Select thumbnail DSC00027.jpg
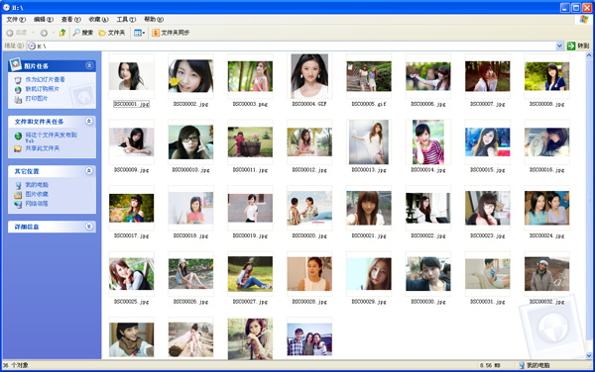595x372 pixels. point(250,274)
